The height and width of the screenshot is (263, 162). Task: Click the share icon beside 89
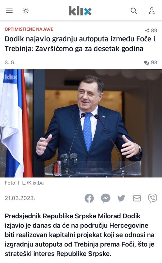(x=147, y=30)
